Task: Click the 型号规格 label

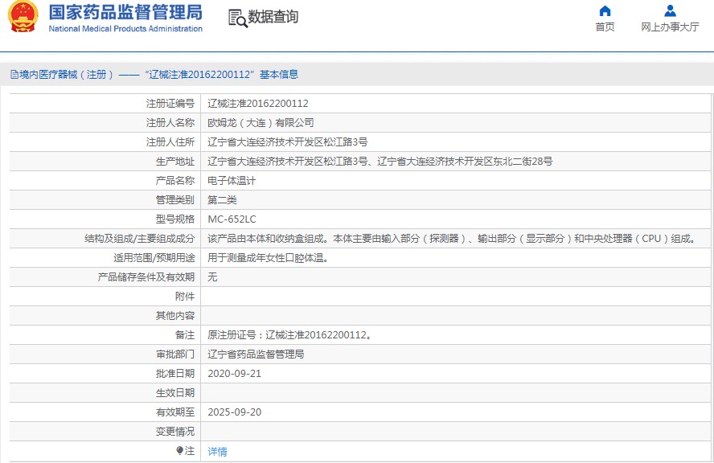Action: coord(174,219)
